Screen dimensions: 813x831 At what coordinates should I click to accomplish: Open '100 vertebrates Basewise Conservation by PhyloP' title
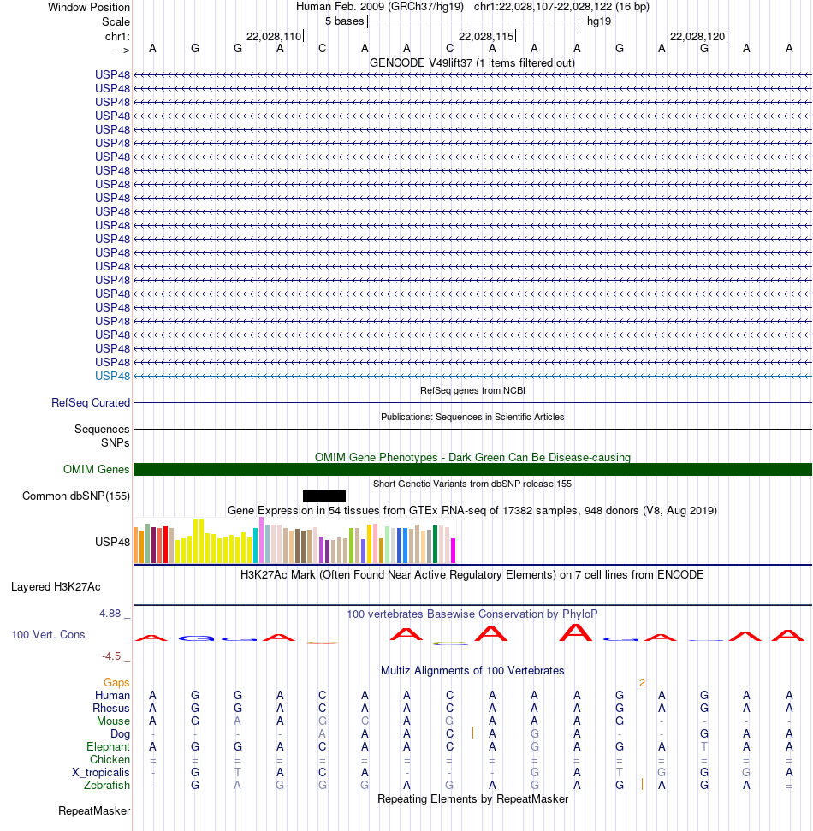coord(472,614)
